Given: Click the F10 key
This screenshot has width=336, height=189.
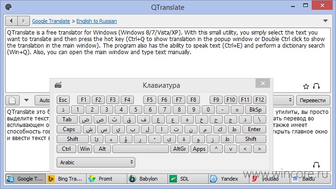Looking at the screenshot, I should 231,100.
